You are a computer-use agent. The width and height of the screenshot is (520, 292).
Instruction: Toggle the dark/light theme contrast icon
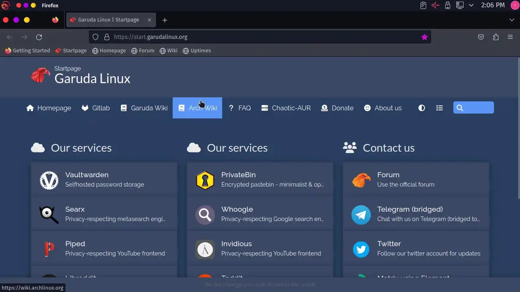tap(422, 108)
